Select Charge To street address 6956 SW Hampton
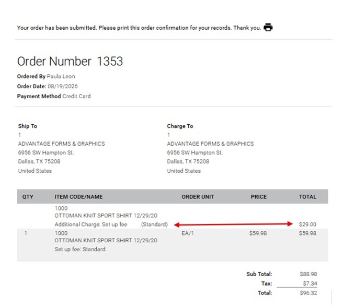Viewport: 343px width, 307px height. pyautogui.click(x=195, y=152)
